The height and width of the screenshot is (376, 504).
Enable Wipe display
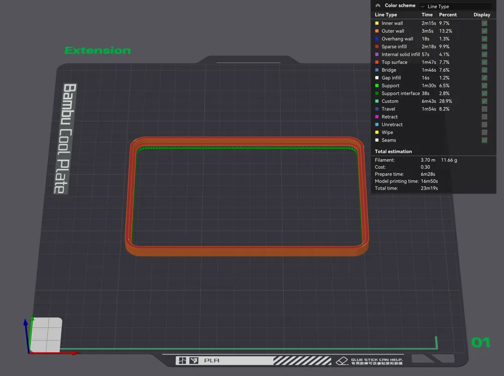[484, 132]
